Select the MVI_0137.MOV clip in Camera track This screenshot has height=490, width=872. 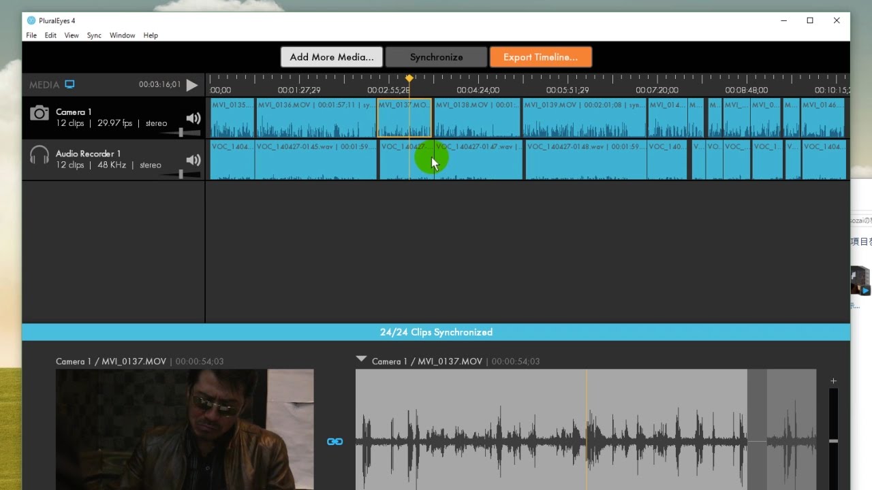coord(404,118)
